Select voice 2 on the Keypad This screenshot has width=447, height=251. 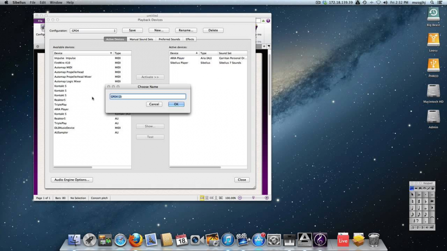(418, 227)
